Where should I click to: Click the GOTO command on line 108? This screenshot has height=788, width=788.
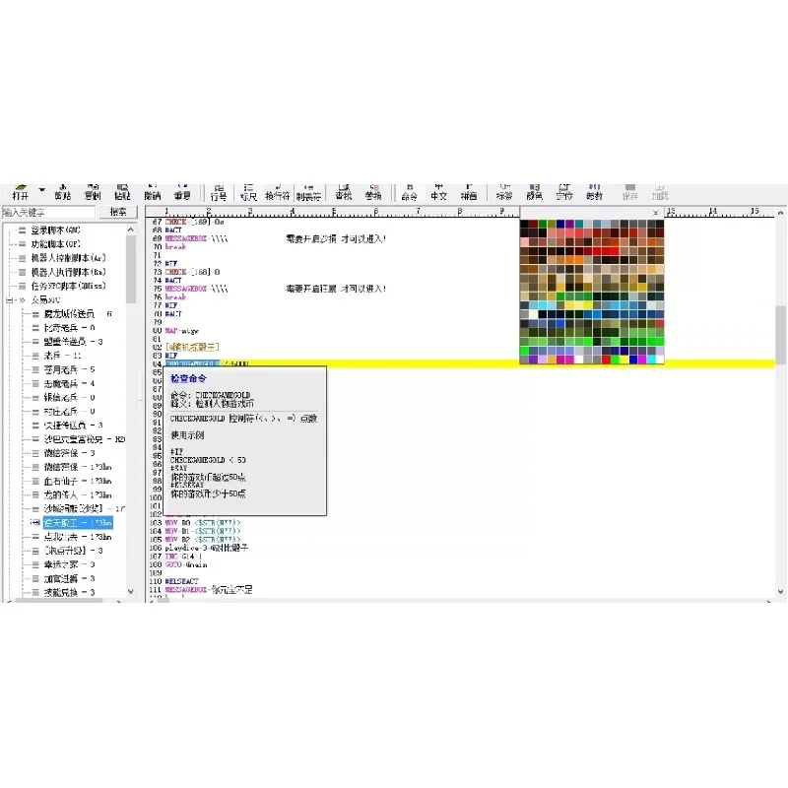(x=173, y=564)
